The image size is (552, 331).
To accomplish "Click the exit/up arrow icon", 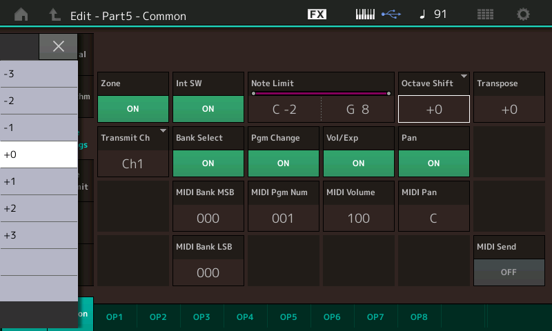I will click(54, 14).
